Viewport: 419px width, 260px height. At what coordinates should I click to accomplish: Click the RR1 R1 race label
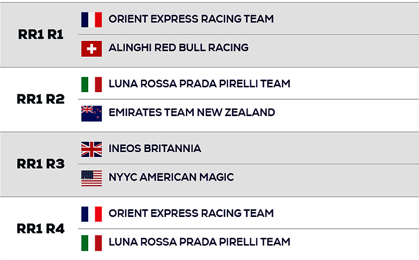[x=40, y=34]
